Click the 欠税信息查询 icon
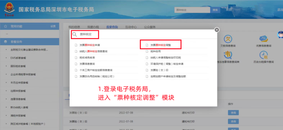 (228, 39)
